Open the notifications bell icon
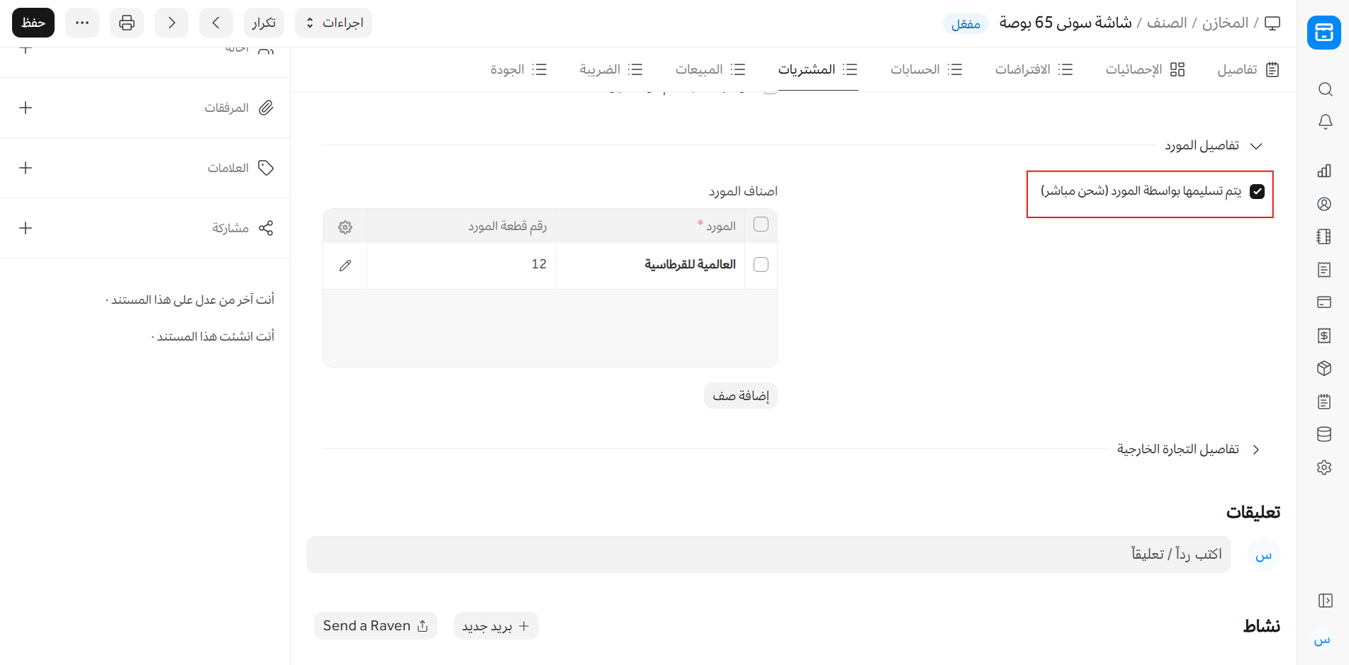Image resolution: width=1349 pixels, height=665 pixels. click(1324, 122)
